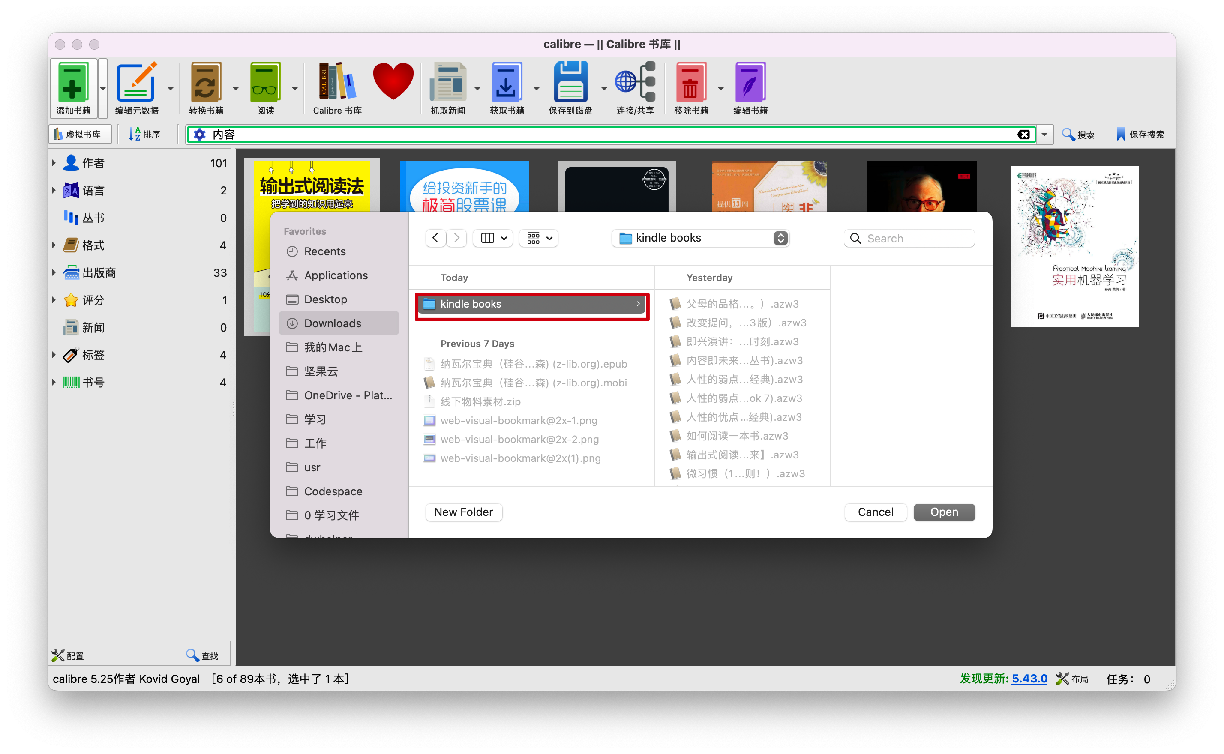The width and height of the screenshot is (1224, 754).
Task: Select the 新闻 category in tag browser
Action: pyautogui.click(x=140, y=328)
